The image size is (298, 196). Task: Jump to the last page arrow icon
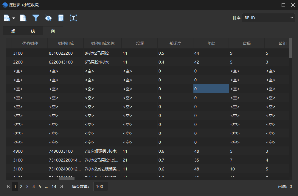pyautogui.click(x=61, y=186)
